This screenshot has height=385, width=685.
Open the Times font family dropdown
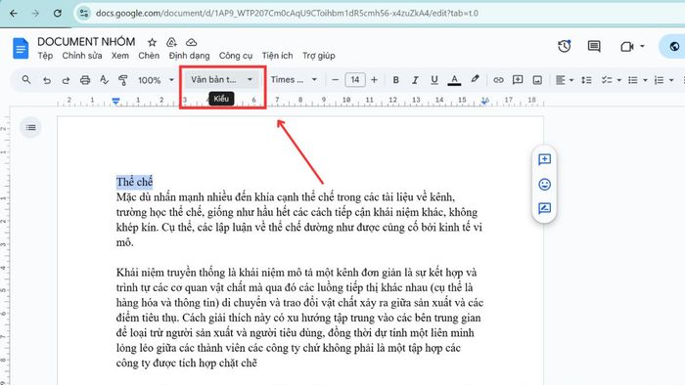(294, 80)
